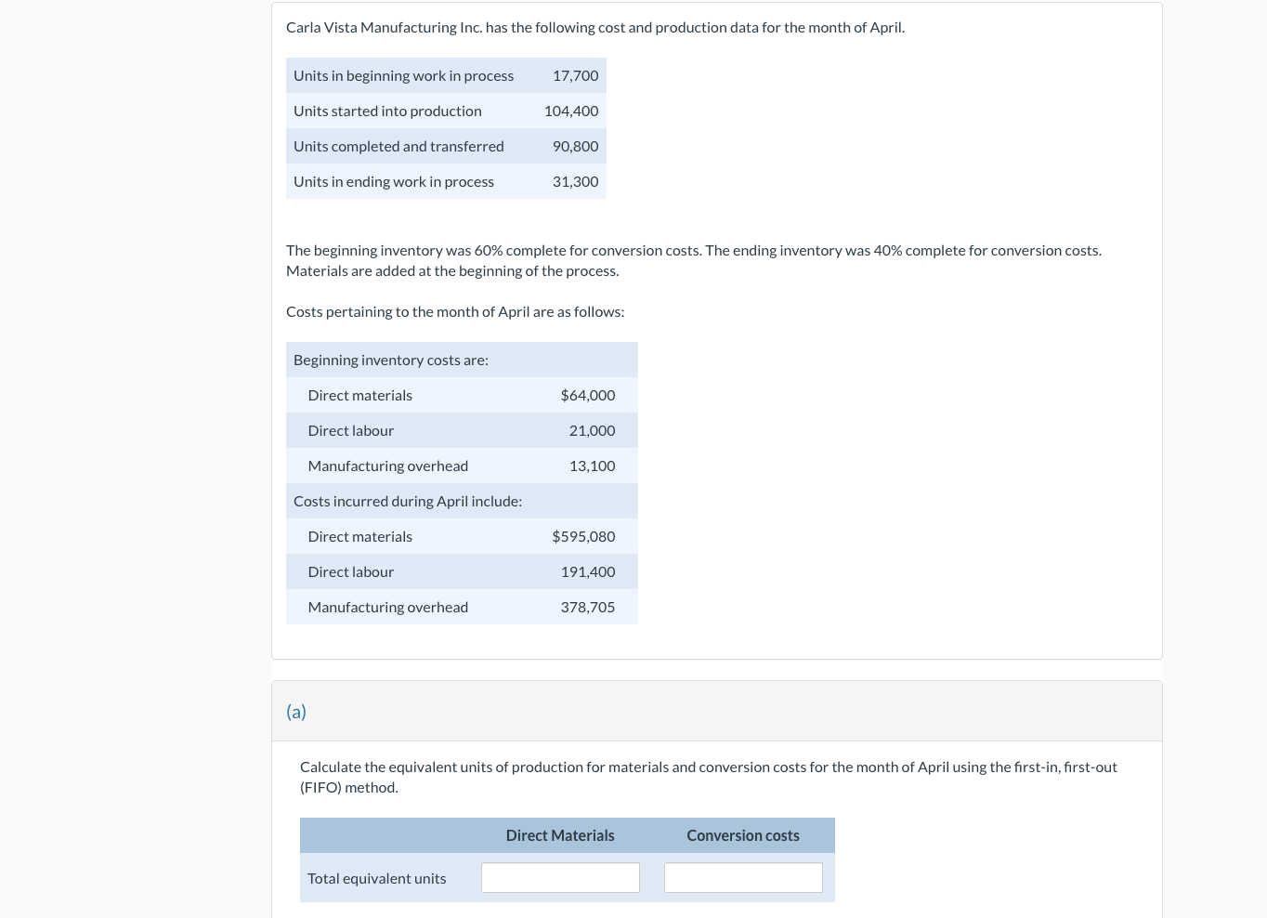Click the Direct Materials input field
1267x918 pixels.
tap(560, 877)
